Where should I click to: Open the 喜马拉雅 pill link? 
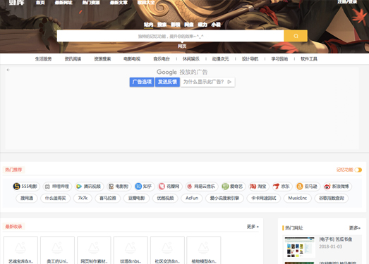tap(107, 198)
